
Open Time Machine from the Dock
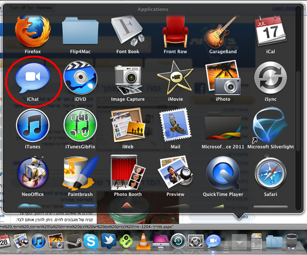[x=178, y=241]
